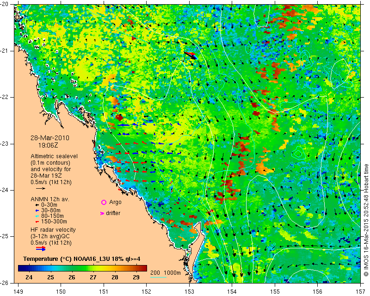Click the '28-Mar 19Z' legend text
The height and width of the screenshot is (296, 370).
coord(47,176)
